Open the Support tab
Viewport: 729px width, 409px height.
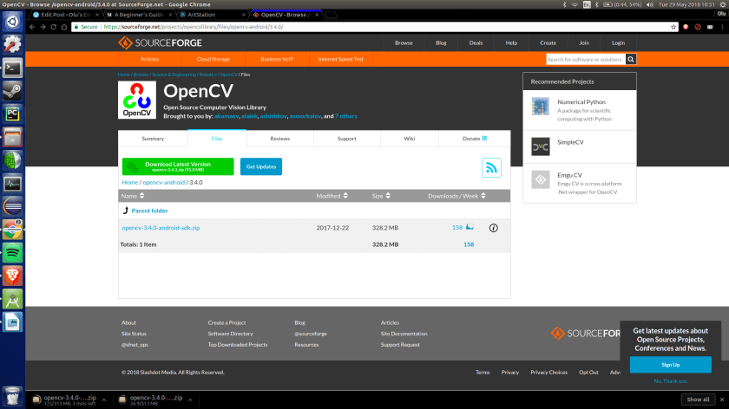point(347,139)
